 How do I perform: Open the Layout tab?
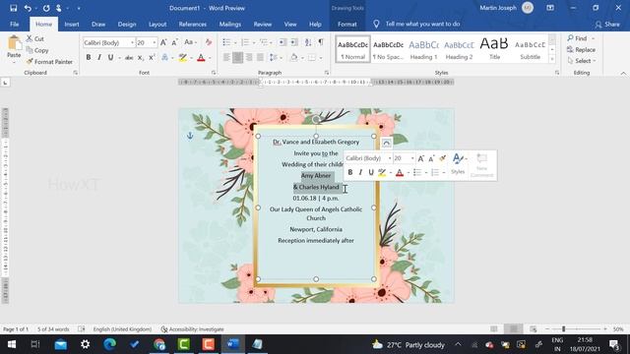tap(157, 24)
